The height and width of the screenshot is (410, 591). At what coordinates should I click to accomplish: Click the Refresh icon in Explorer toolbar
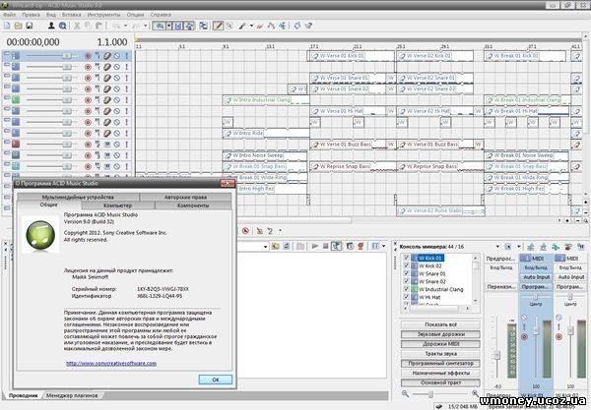point(287,246)
